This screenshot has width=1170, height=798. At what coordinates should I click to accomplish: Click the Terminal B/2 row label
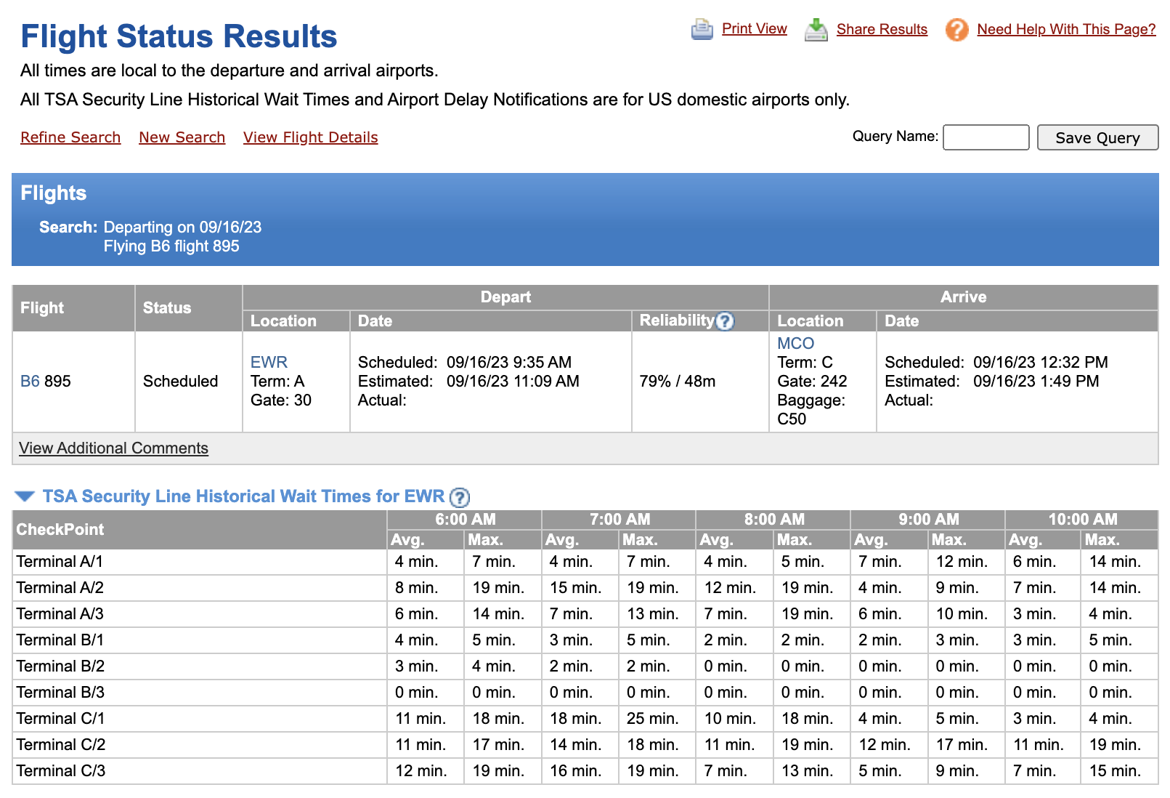(60, 666)
